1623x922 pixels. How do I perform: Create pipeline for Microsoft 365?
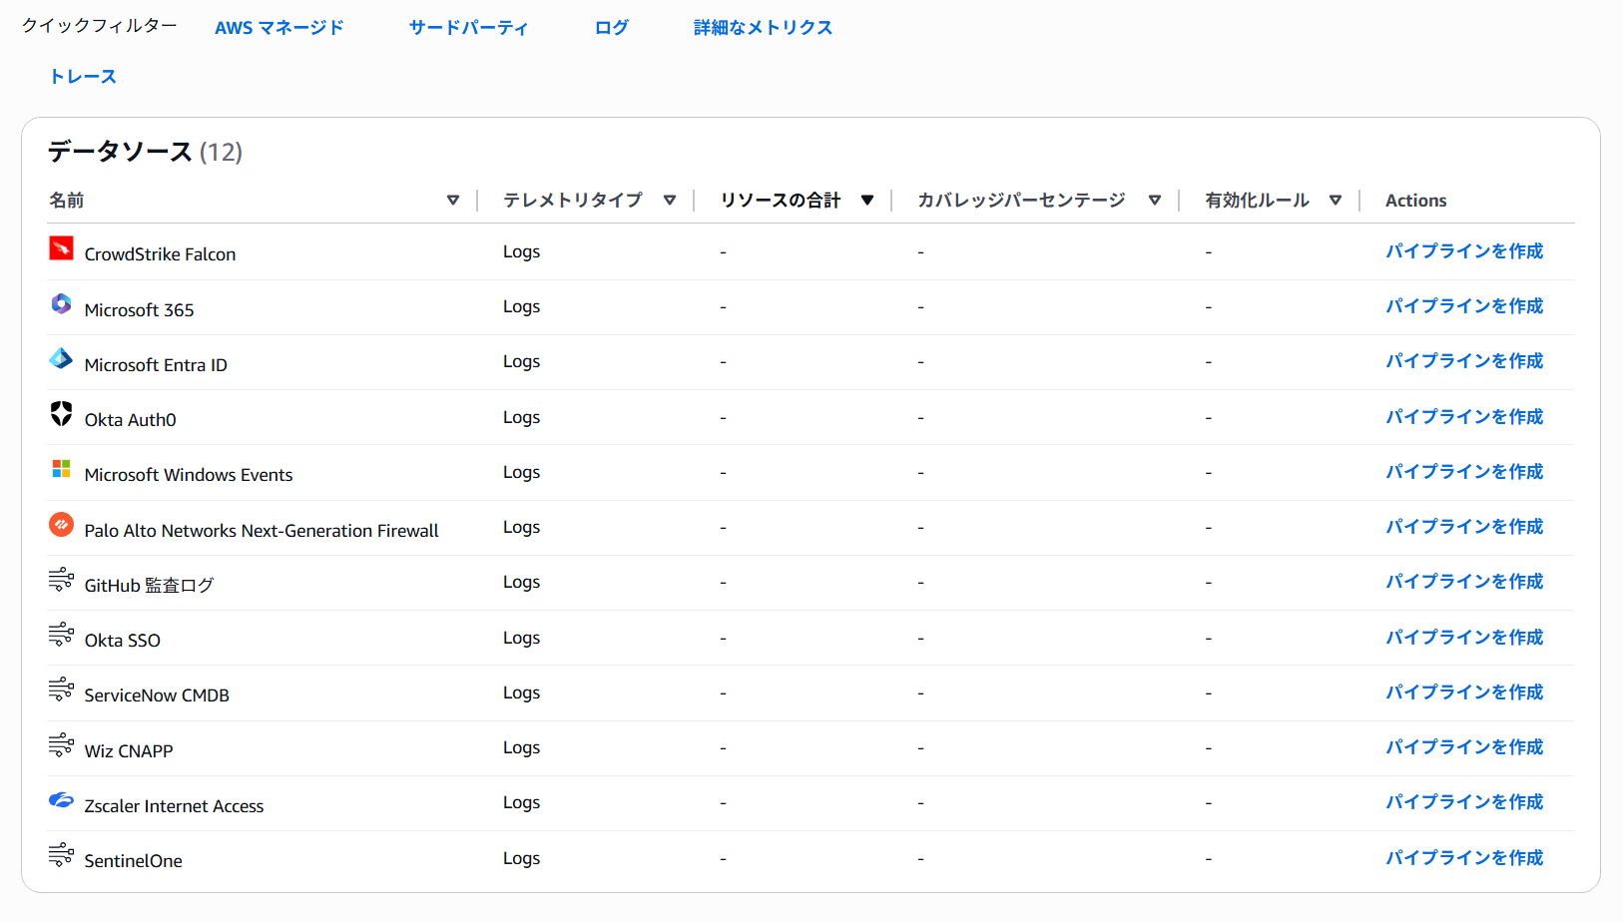(1464, 306)
